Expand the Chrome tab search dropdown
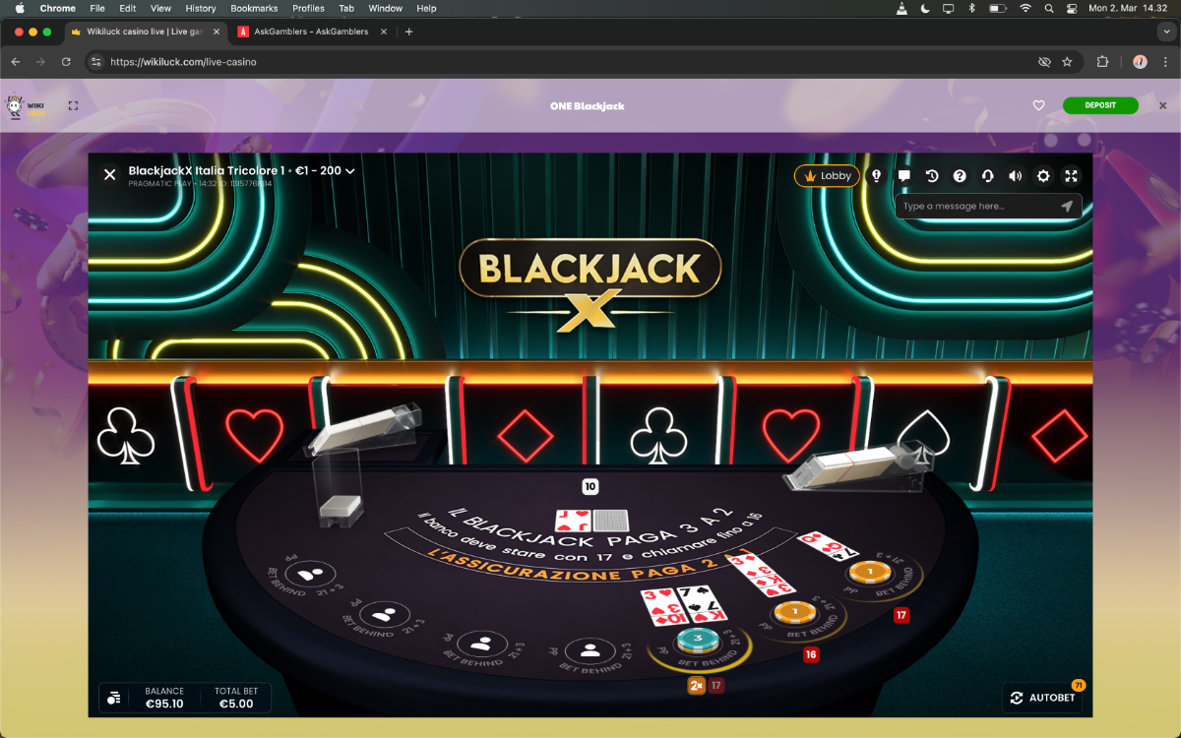 click(1167, 31)
